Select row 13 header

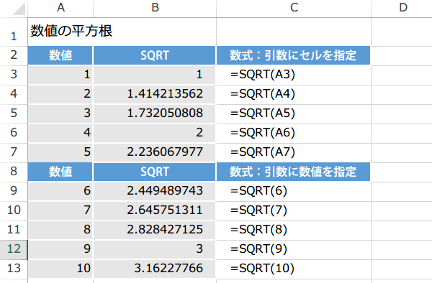point(14,269)
